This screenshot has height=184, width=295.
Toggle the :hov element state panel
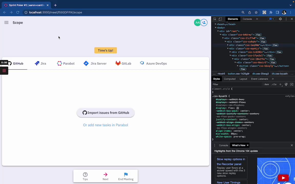pyautogui.click(x=266, y=85)
